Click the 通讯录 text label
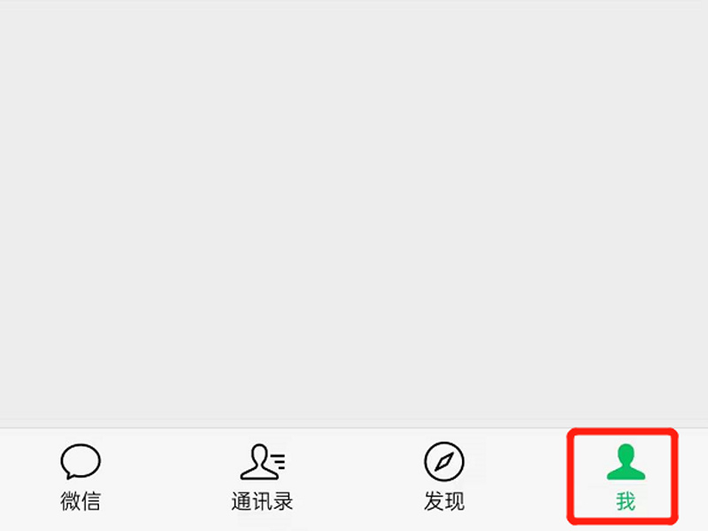This screenshot has height=531, width=708. pos(262,501)
